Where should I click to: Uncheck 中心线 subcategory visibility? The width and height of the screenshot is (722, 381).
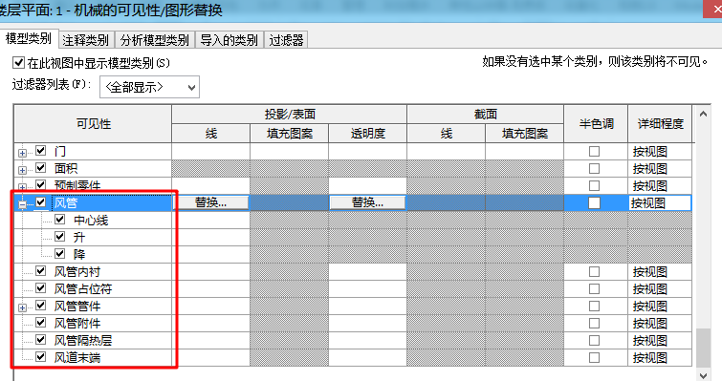(60, 220)
